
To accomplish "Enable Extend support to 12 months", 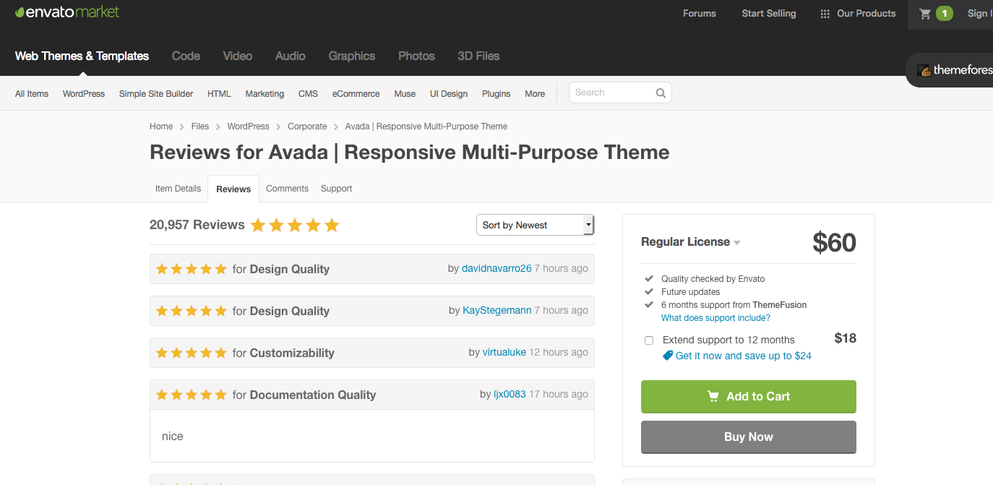I will tap(649, 340).
